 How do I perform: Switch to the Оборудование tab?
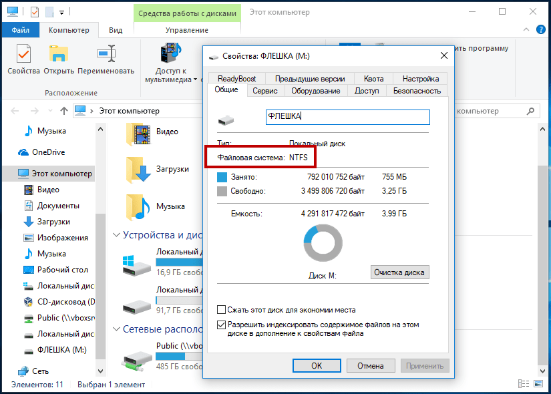pos(315,91)
